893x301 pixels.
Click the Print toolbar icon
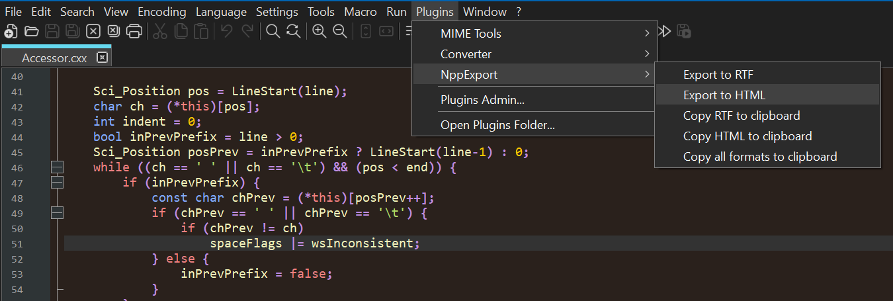[x=134, y=31]
